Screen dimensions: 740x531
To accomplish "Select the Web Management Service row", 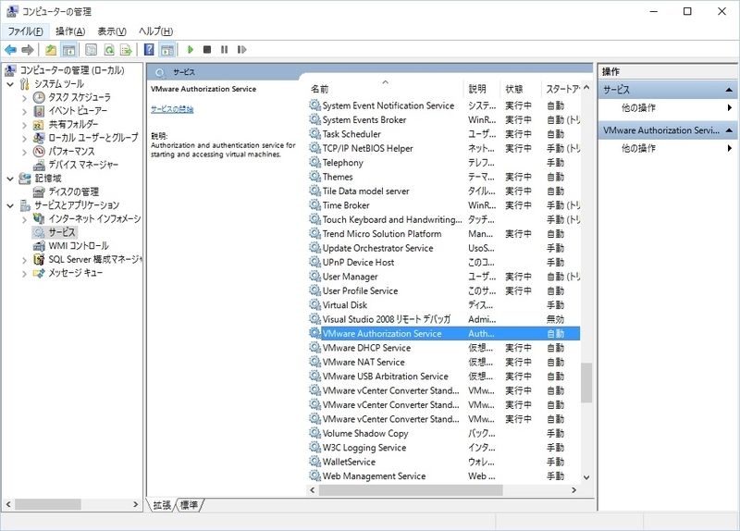I will point(444,475).
